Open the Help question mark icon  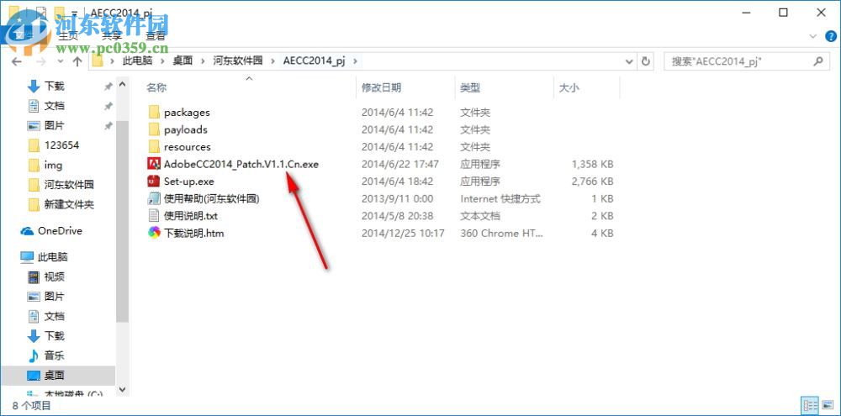830,36
